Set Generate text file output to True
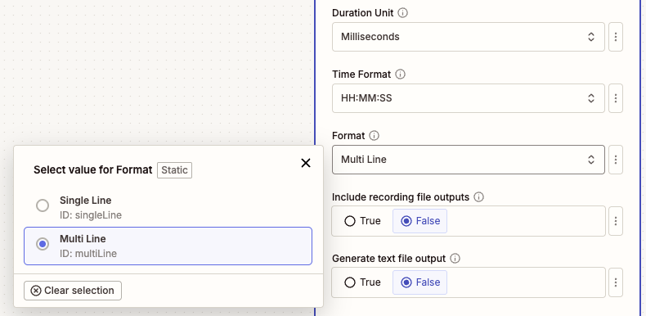The height and width of the screenshot is (316, 646). pos(362,282)
